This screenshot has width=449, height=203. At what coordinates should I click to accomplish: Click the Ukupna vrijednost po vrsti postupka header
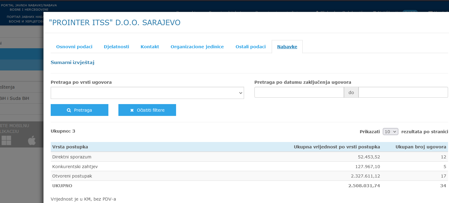pos(337,147)
